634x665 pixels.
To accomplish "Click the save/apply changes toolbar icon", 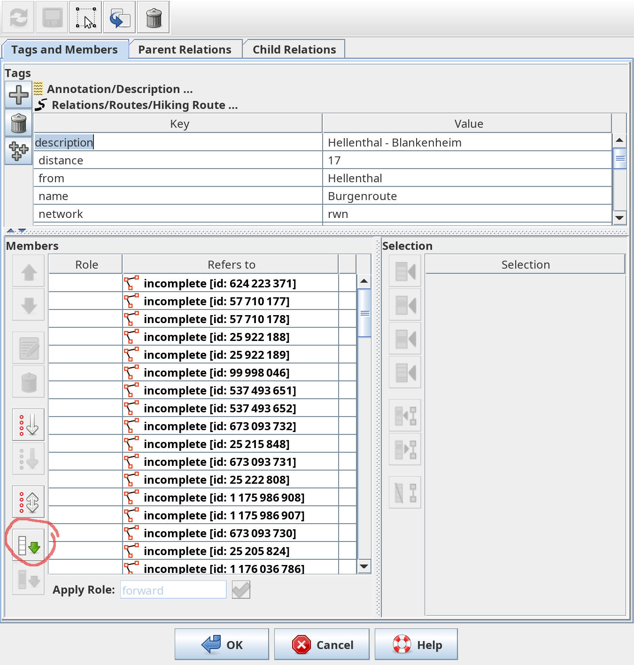I will [x=52, y=17].
